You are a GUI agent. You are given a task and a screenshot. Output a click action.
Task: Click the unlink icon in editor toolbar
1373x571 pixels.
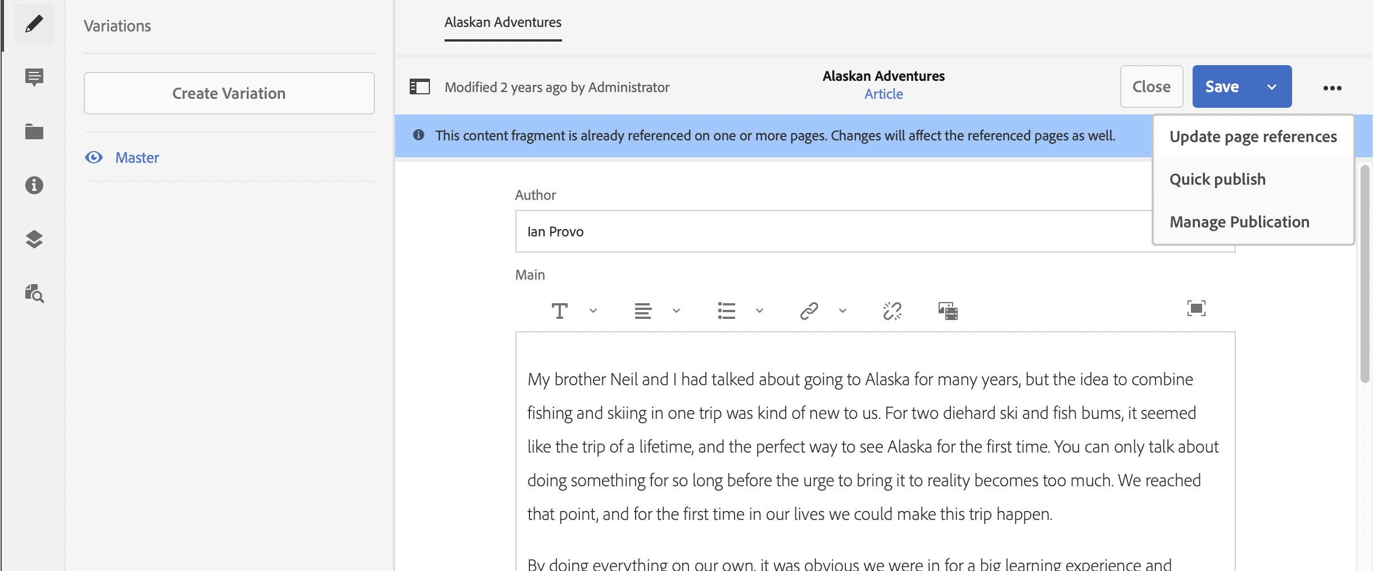coord(892,310)
